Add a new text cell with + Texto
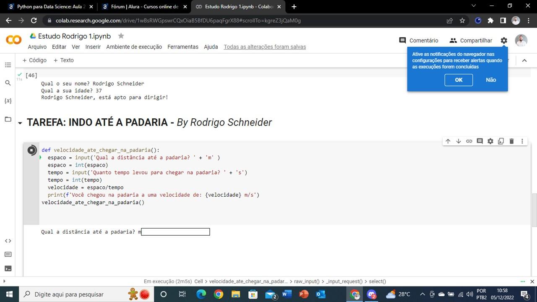Image resolution: width=537 pixels, height=302 pixels. point(63,60)
